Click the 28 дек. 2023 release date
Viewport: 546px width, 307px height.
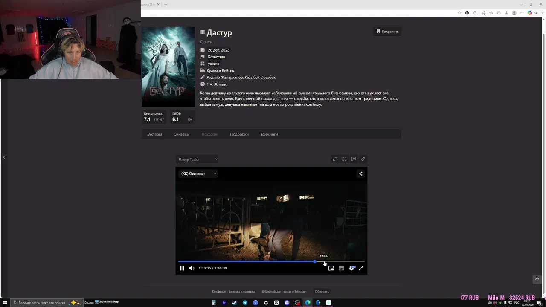218,50
